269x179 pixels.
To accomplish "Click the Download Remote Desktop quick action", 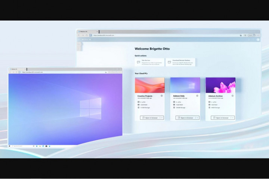I will click(180, 62).
